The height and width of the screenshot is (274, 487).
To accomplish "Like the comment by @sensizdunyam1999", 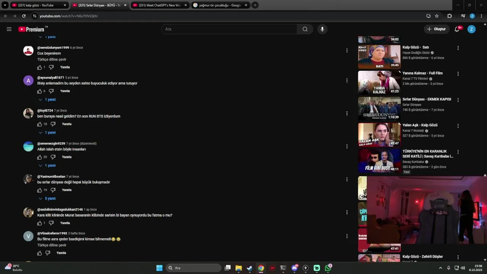I will [40, 67].
